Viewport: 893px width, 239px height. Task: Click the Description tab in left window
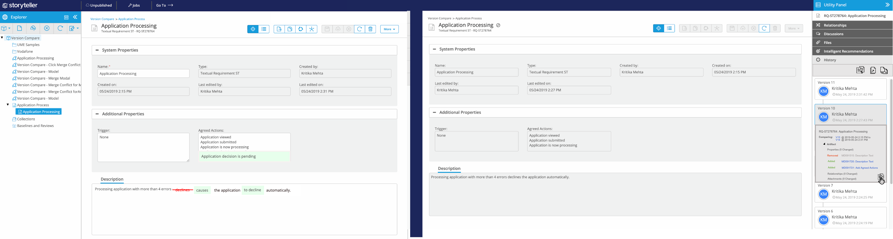pos(112,179)
